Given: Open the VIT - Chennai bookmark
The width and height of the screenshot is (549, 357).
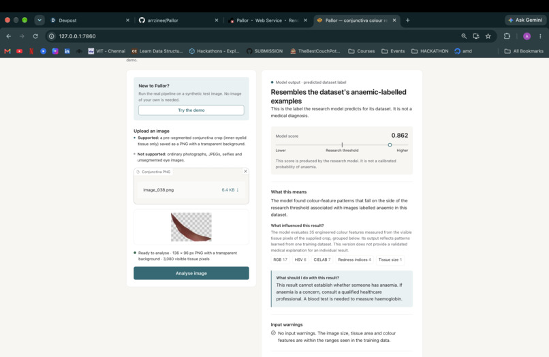Looking at the screenshot, I should 106,51.
